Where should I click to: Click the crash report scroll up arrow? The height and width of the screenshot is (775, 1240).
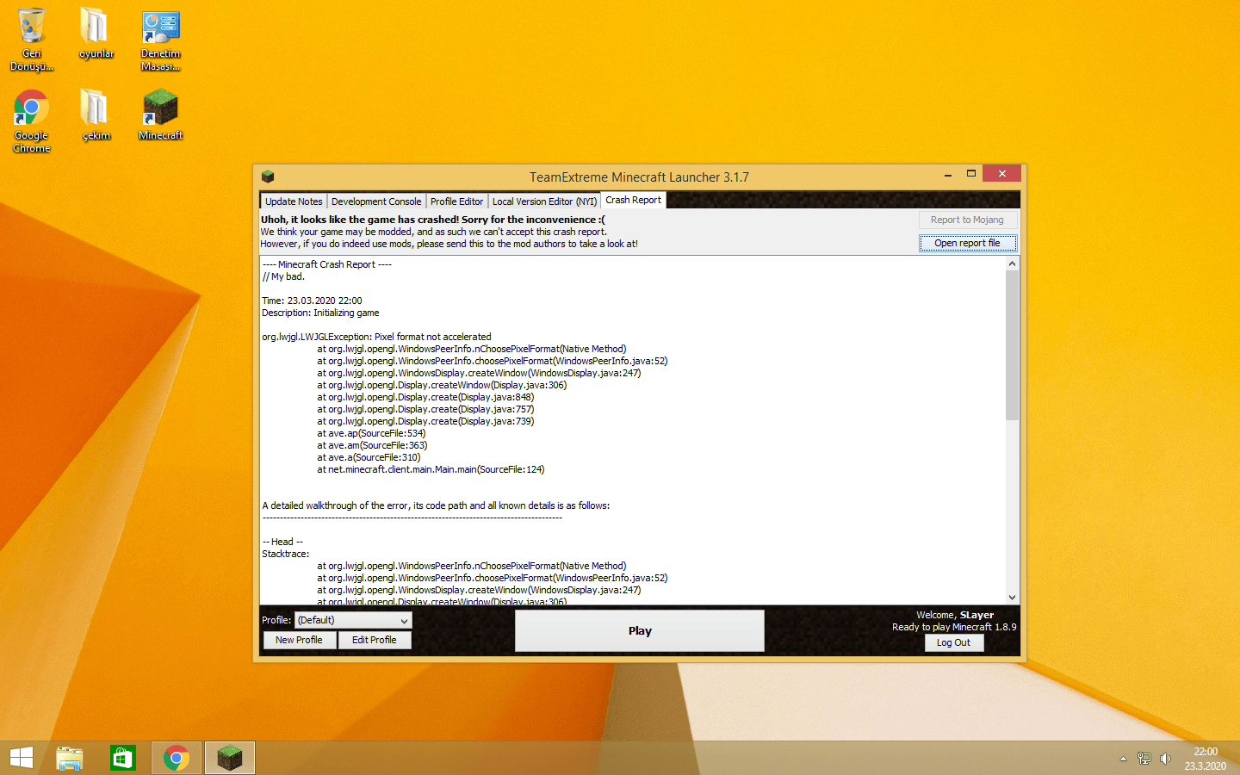1012,263
